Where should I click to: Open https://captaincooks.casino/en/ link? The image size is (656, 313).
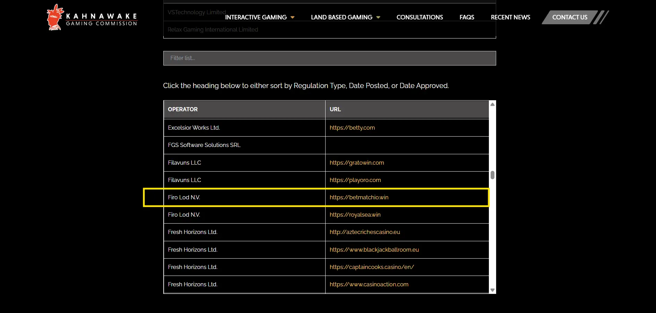click(372, 267)
